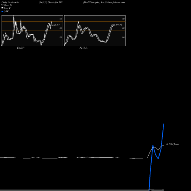191x191 pixels.
Task: Select the 'Slow D' legend label
Action: click(8, 5)
